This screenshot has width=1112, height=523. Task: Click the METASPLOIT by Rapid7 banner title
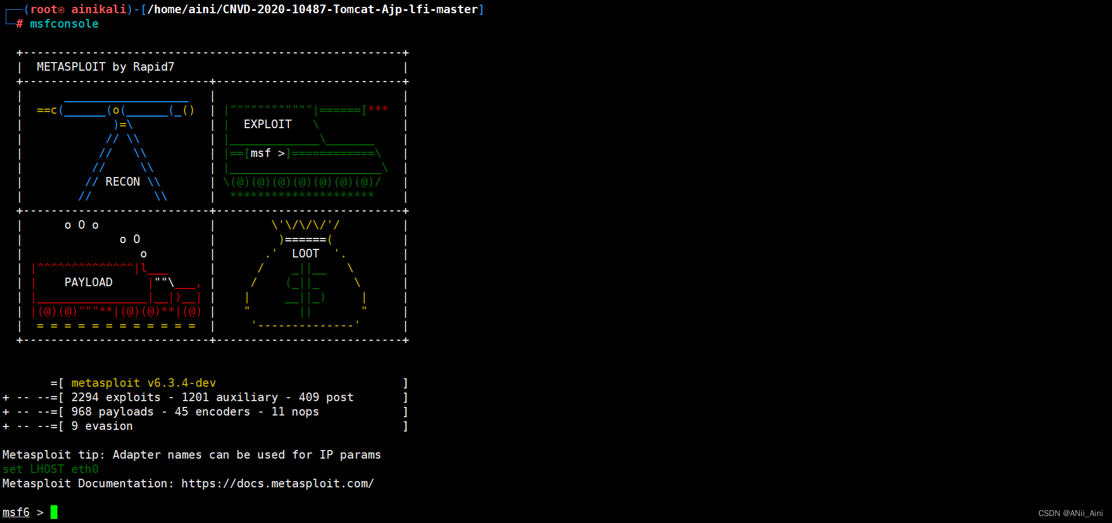(106, 67)
